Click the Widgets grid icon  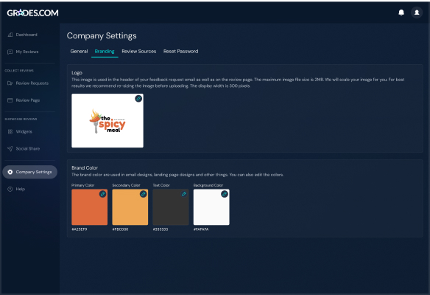click(x=10, y=131)
